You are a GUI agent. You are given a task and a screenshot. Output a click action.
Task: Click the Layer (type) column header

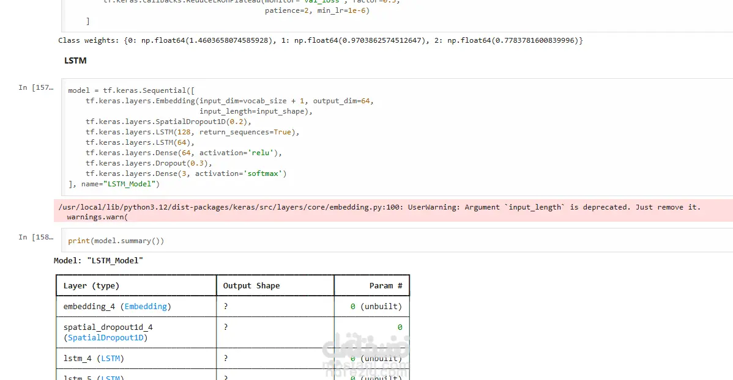[x=91, y=286]
